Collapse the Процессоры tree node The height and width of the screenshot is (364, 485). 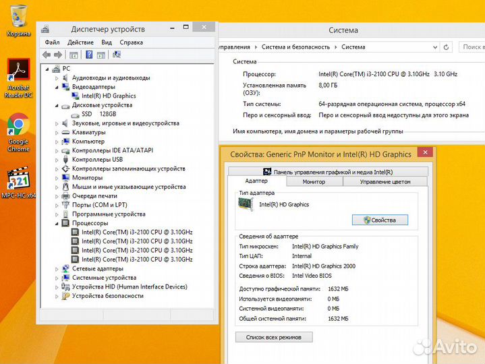(57, 223)
